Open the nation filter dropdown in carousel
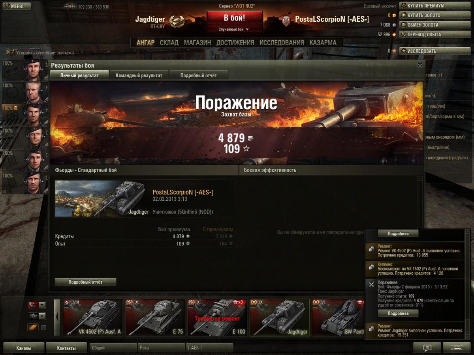This screenshot has height=355, width=474. [37, 305]
